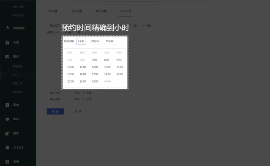Select the 20:00 time slot
The image size is (270, 166).
pyautogui.click(x=71, y=82)
